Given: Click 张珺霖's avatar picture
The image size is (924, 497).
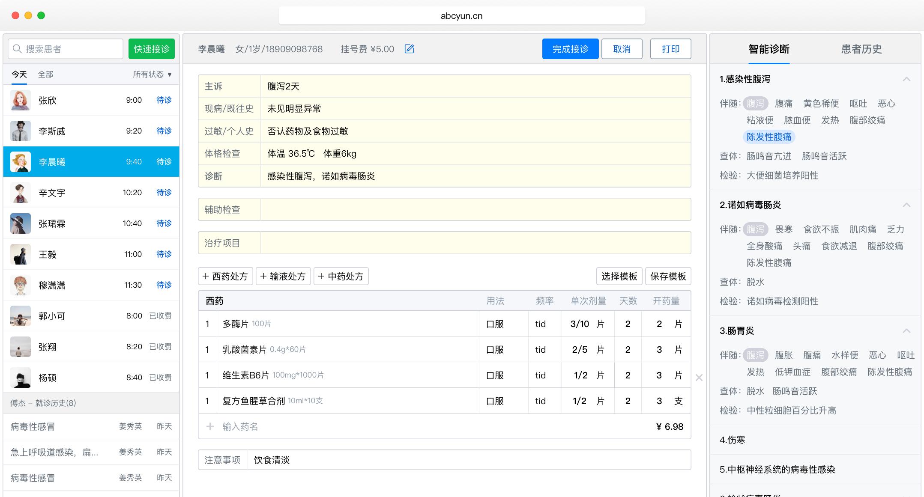Looking at the screenshot, I should click(21, 223).
